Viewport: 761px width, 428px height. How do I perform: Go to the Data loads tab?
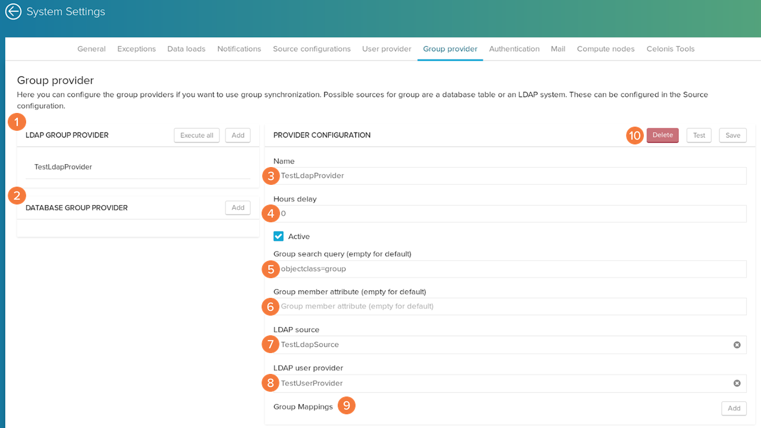[x=186, y=49]
